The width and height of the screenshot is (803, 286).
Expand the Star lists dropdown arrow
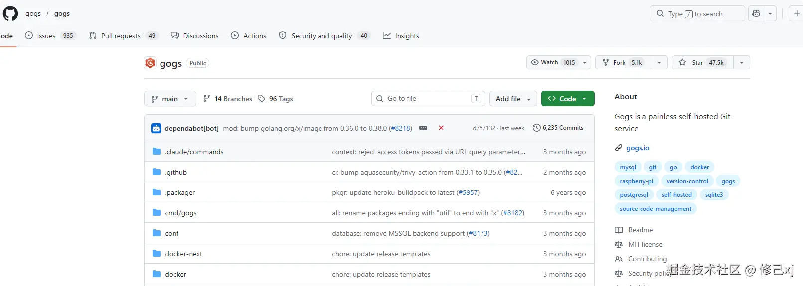[742, 62]
